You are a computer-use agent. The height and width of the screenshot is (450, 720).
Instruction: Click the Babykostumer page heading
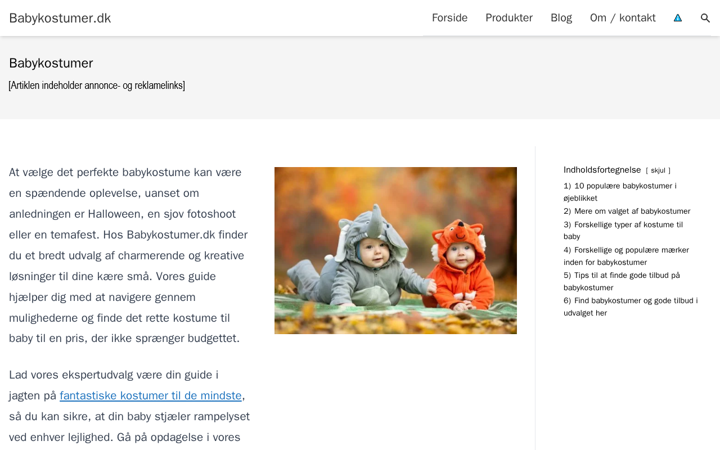coord(51,63)
